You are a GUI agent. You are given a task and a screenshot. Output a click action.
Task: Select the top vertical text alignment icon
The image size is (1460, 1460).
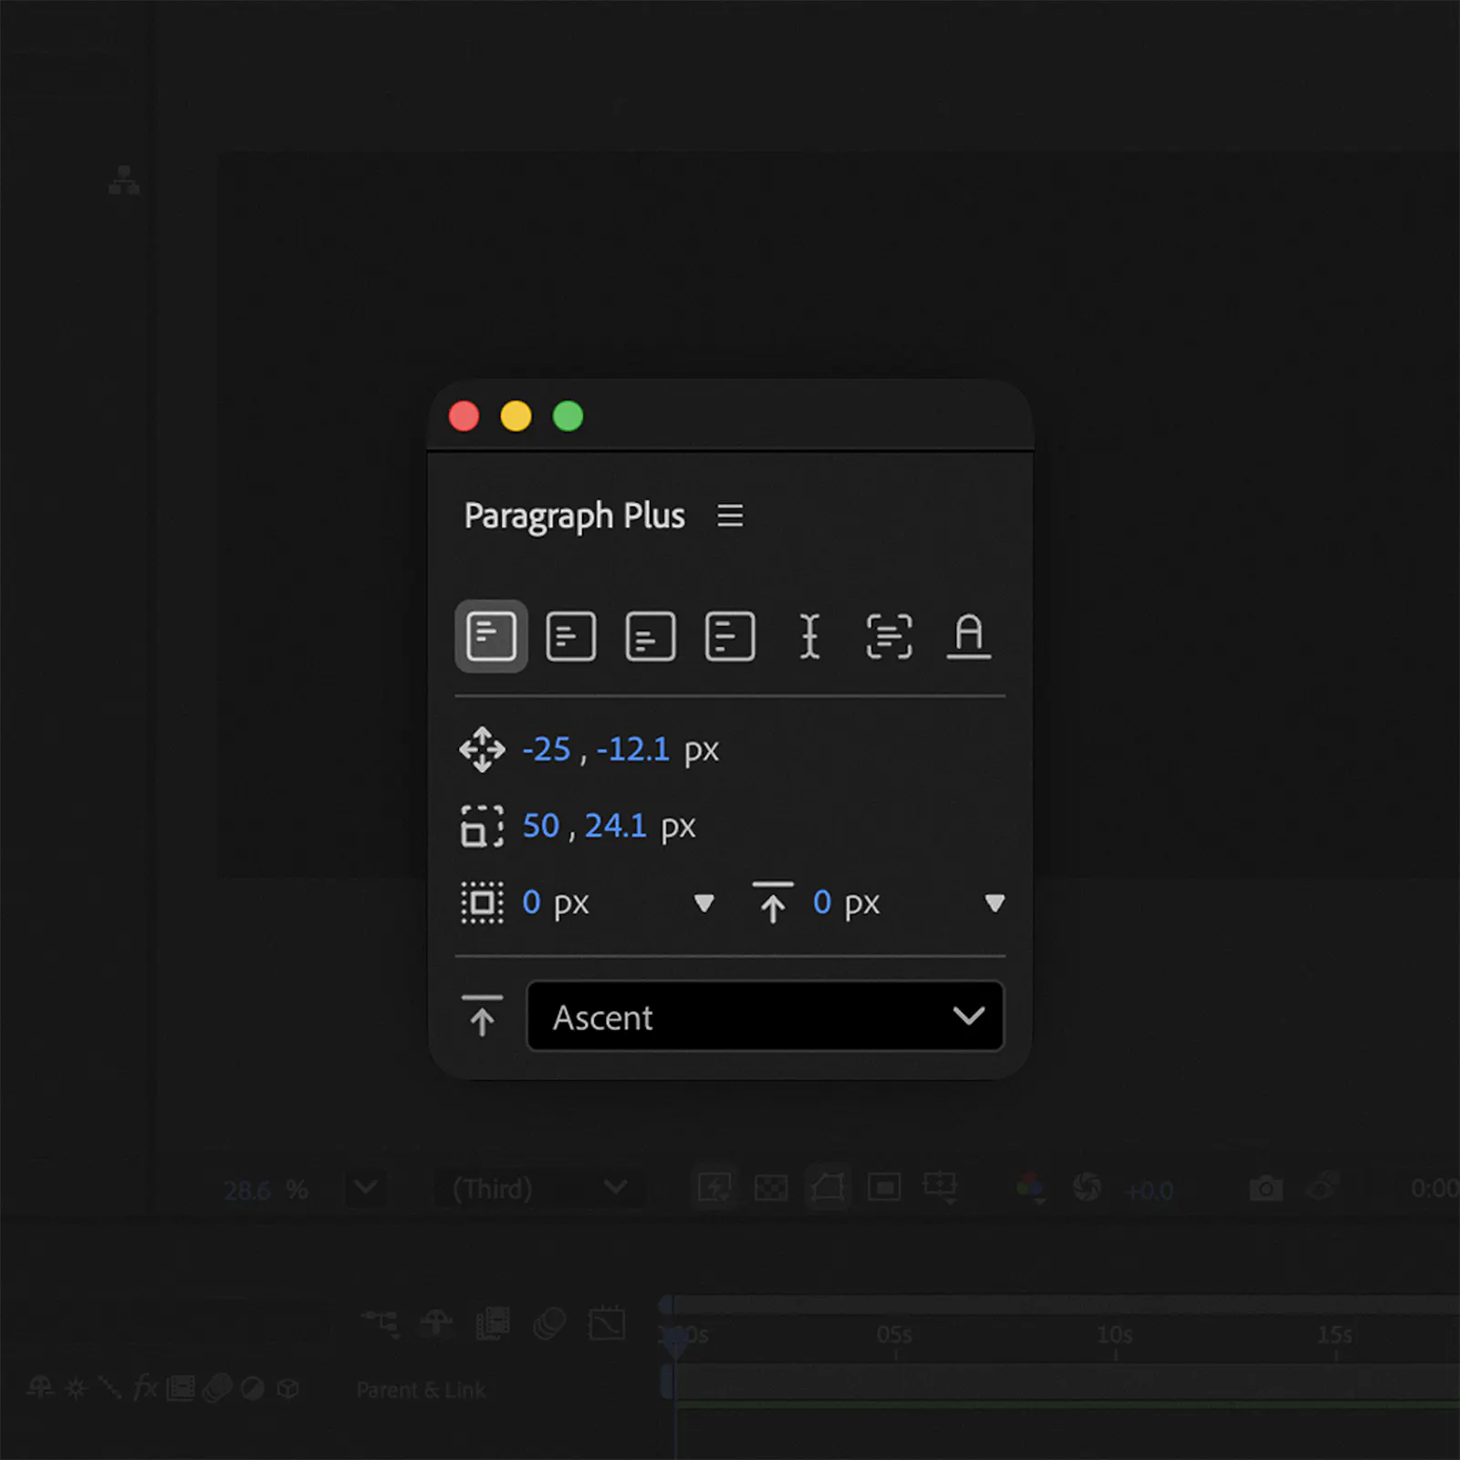491,636
